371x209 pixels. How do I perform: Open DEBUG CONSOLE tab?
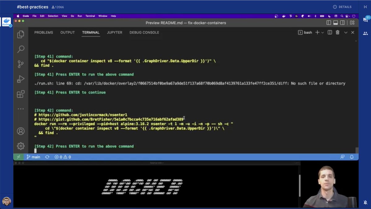coord(144,32)
